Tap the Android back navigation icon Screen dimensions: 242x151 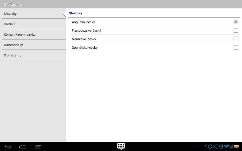[x=8, y=147]
